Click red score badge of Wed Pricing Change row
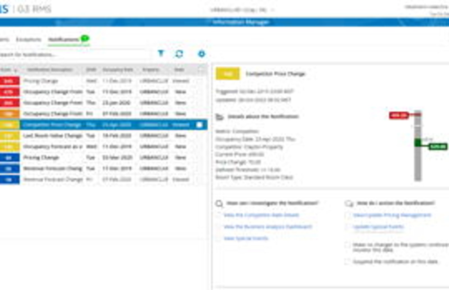This screenshot has width=449, height=290. point(10,81)
